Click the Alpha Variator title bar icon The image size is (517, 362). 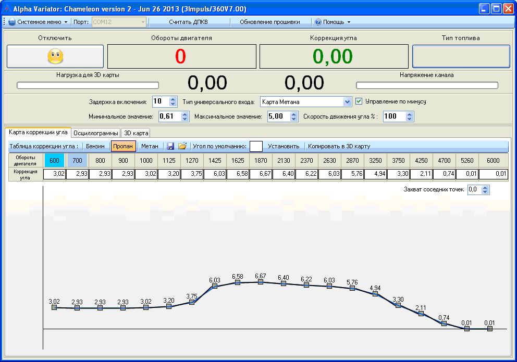coord(7,9)
